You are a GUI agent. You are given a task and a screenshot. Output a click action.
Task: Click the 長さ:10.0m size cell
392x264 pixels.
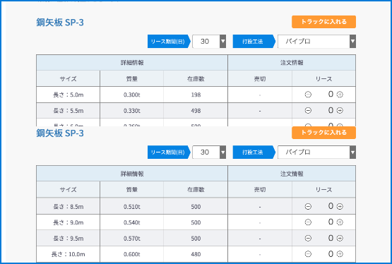point(69,254)
